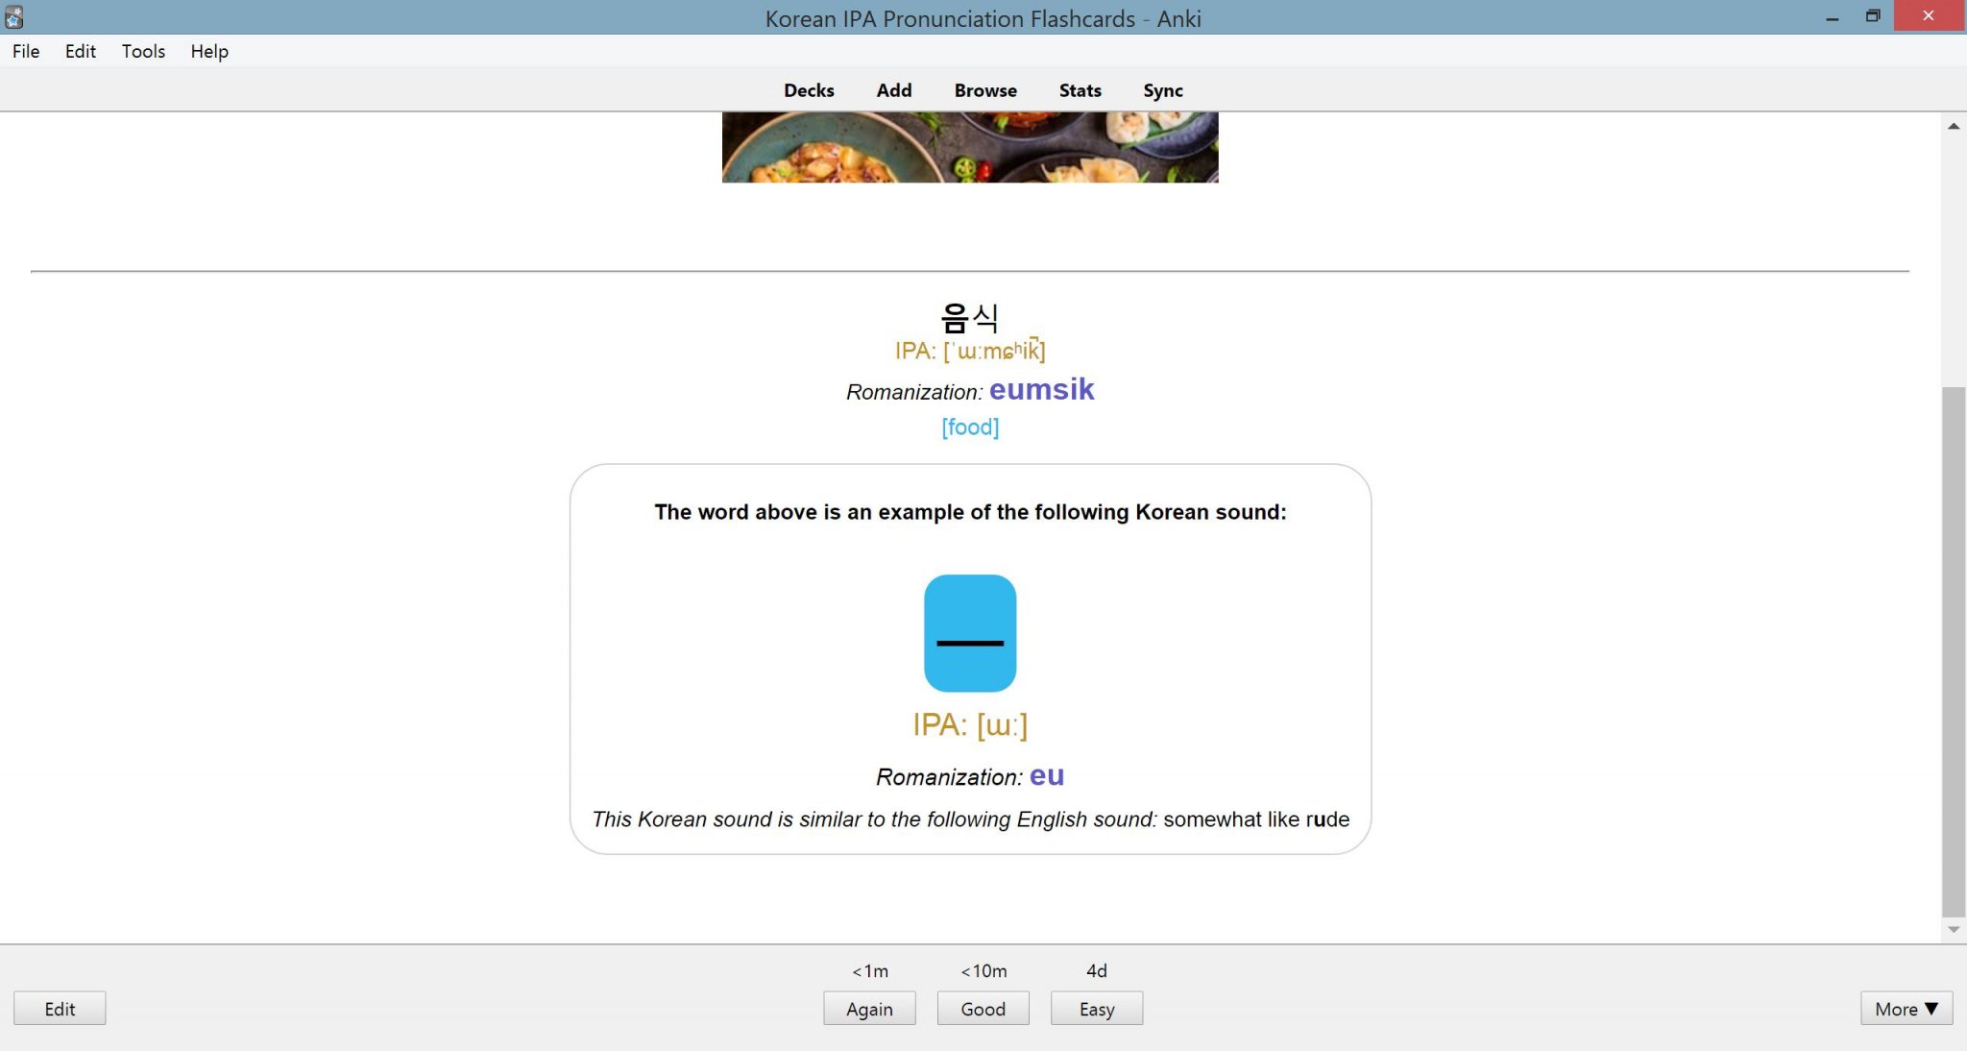This screenshot has height=1051, width=1967.
Task: Rate the card as Good
Action: [x=983, y=1009]
